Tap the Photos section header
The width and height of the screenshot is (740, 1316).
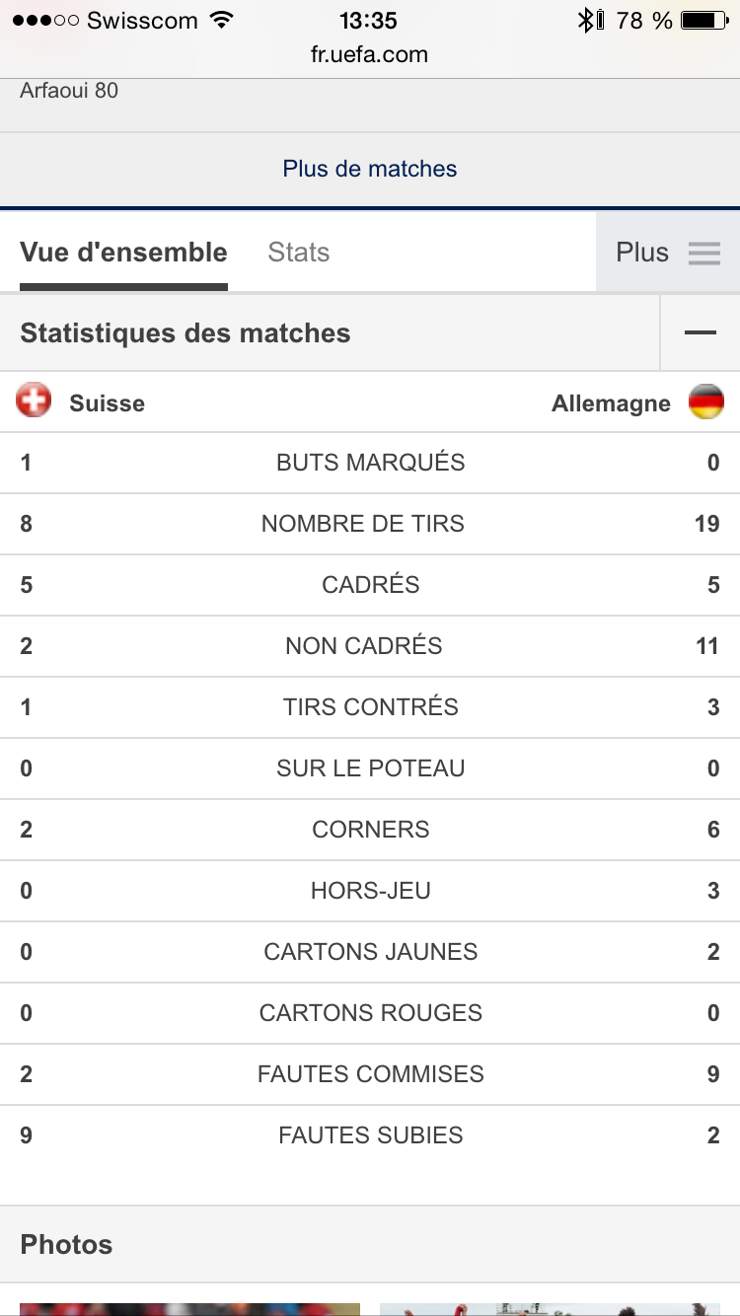coord(67,1244)
